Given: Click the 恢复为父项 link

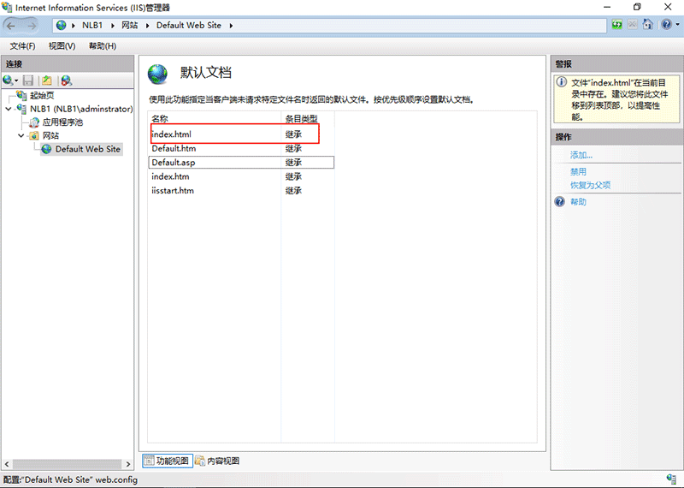Looking at the screenshot, I should [590, 185].
